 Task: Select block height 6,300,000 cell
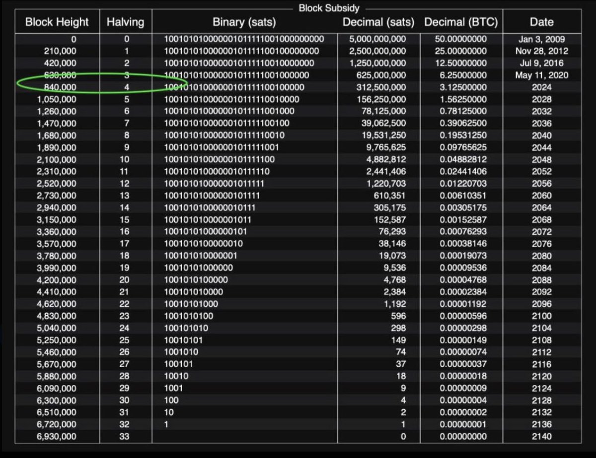57,400
